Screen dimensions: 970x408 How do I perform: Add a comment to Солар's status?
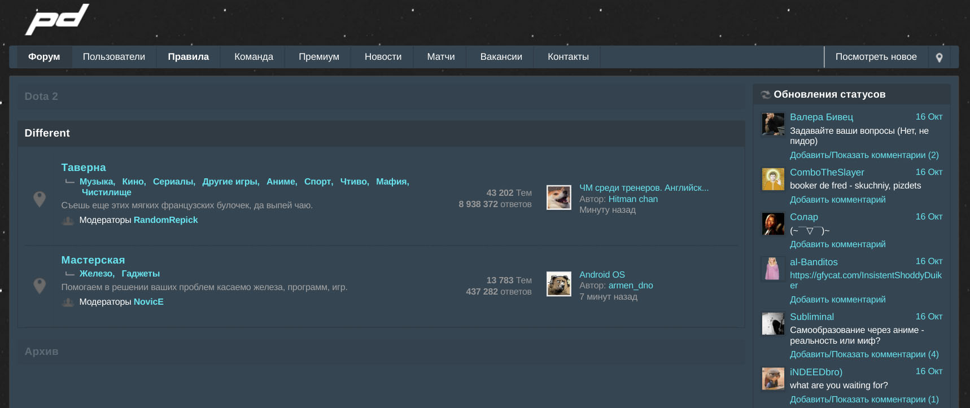coord(838,244)
